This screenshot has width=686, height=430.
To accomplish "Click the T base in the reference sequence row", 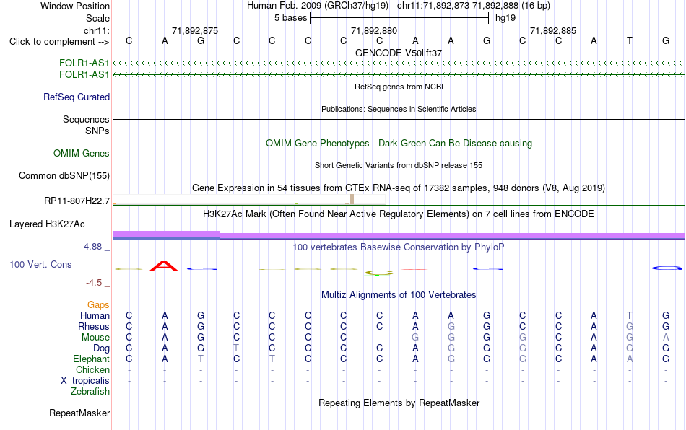I will pyautogui.click(x=630, y=40).
